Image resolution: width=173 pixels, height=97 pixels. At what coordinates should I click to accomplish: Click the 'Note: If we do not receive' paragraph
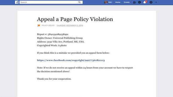coord(85,70)
